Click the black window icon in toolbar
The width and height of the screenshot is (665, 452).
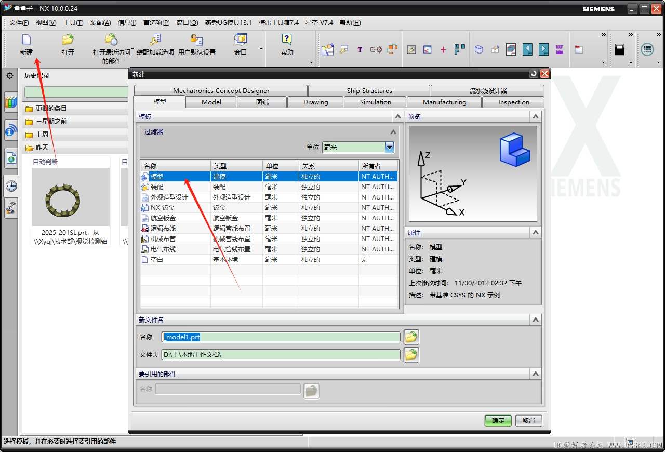click(x=619, y=49)
